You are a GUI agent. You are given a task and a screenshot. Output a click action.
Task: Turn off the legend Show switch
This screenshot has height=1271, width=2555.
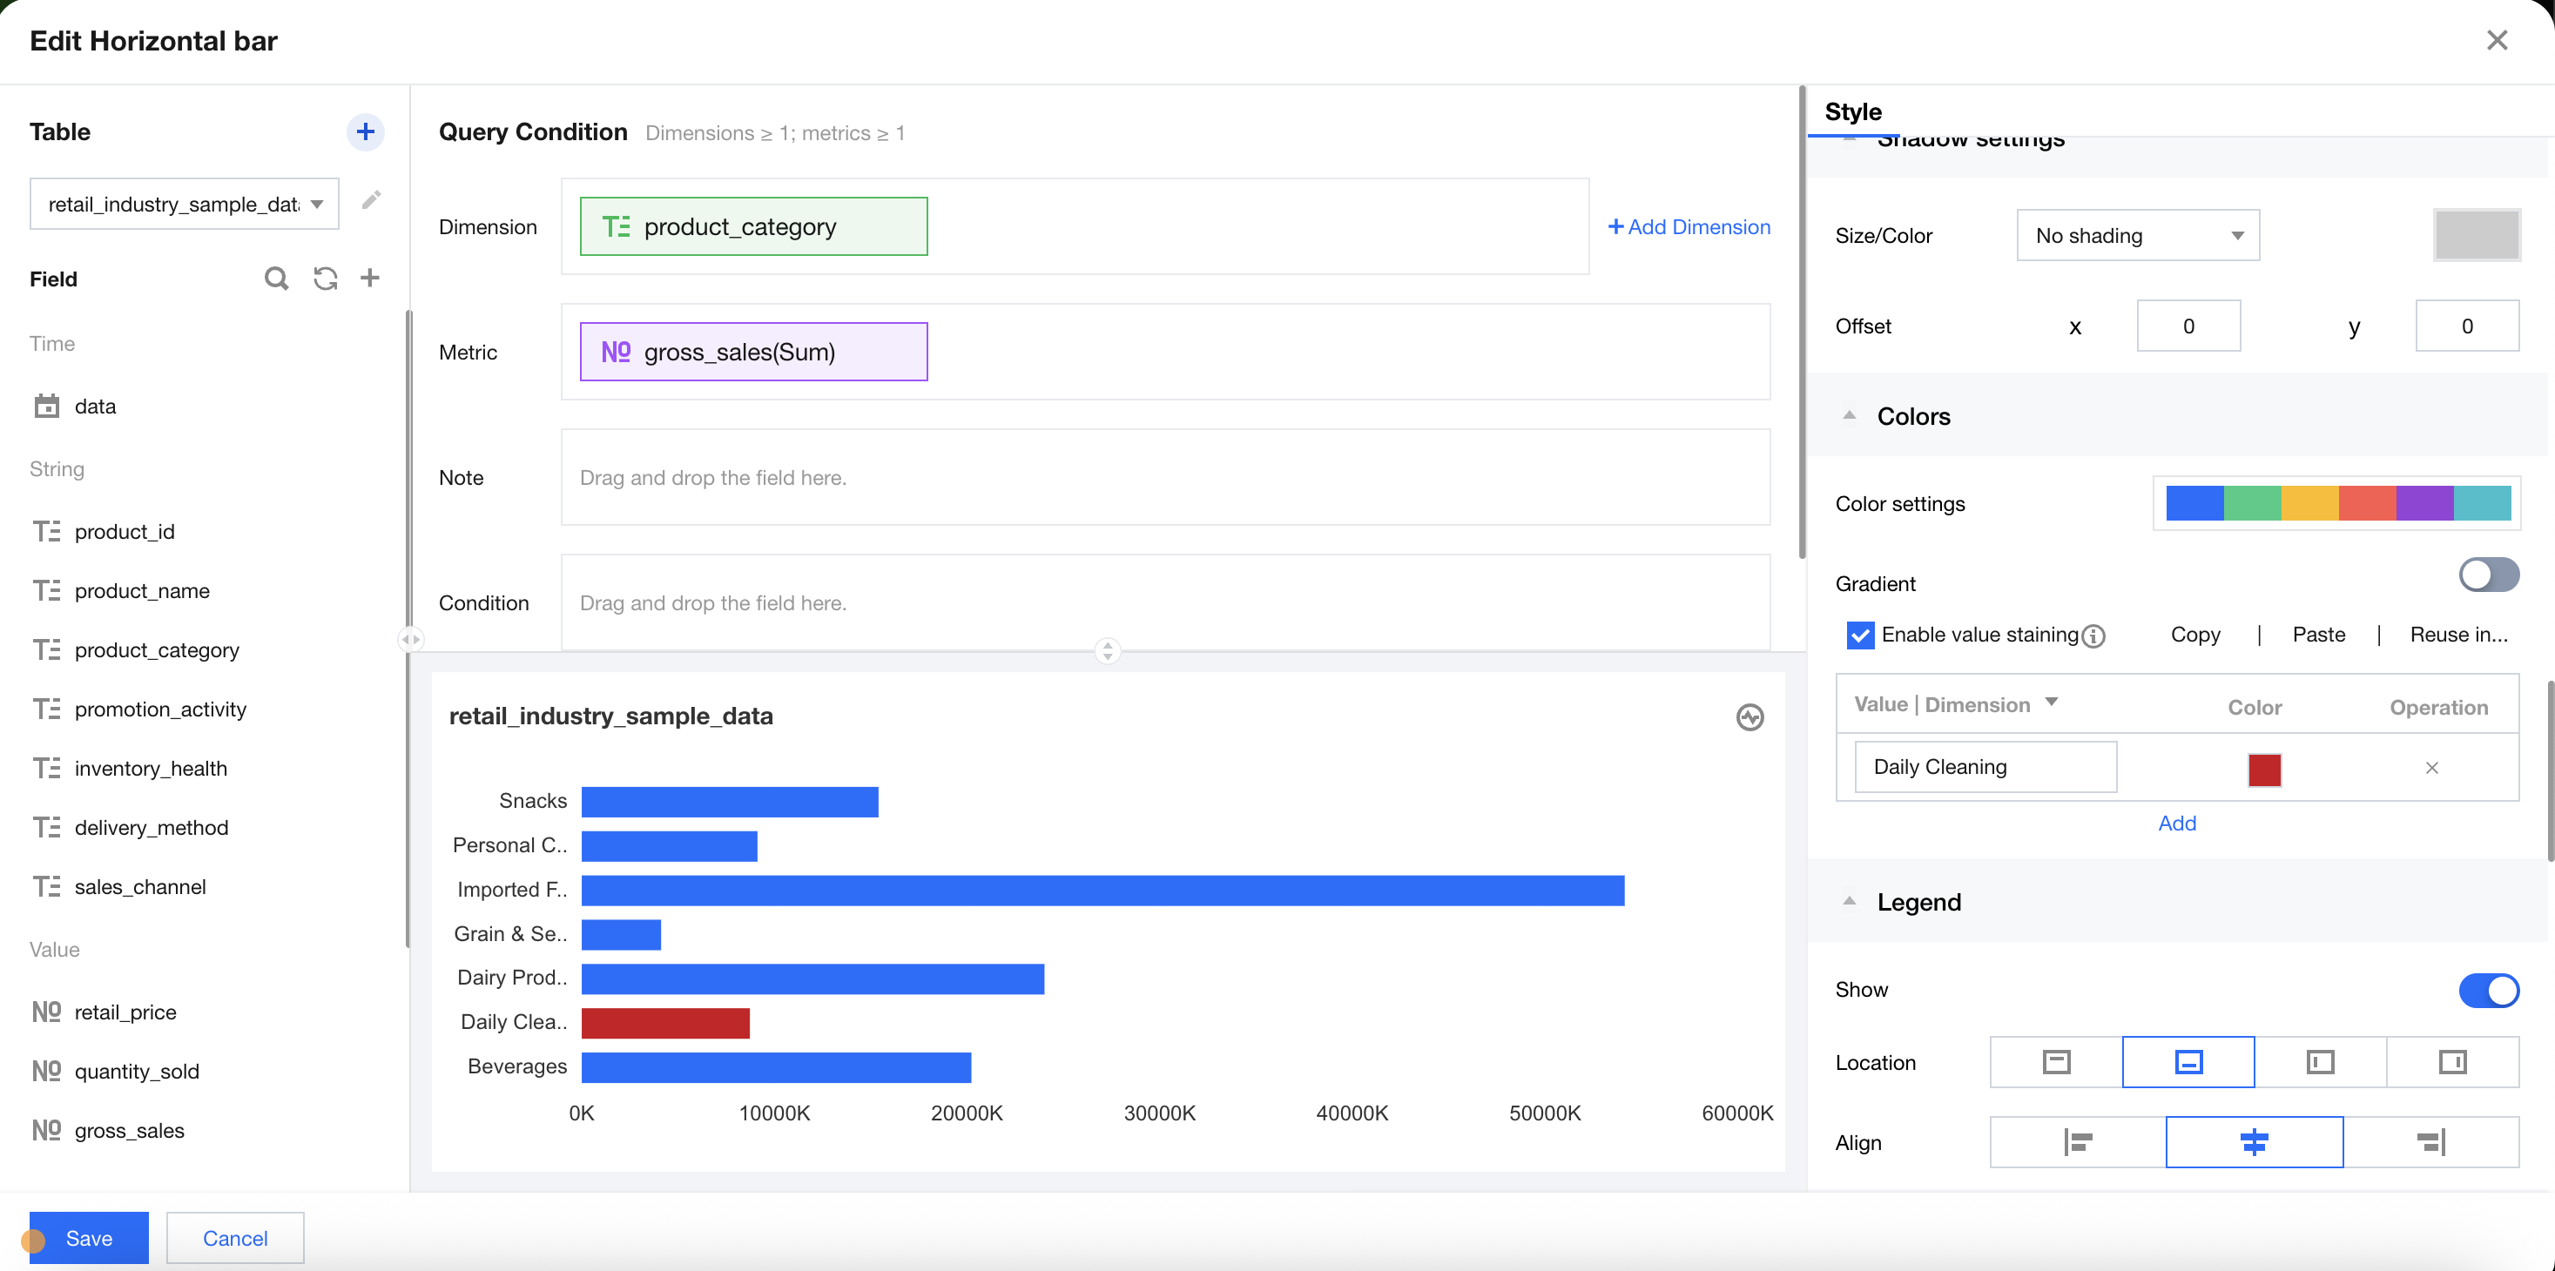pos(2488,990)
